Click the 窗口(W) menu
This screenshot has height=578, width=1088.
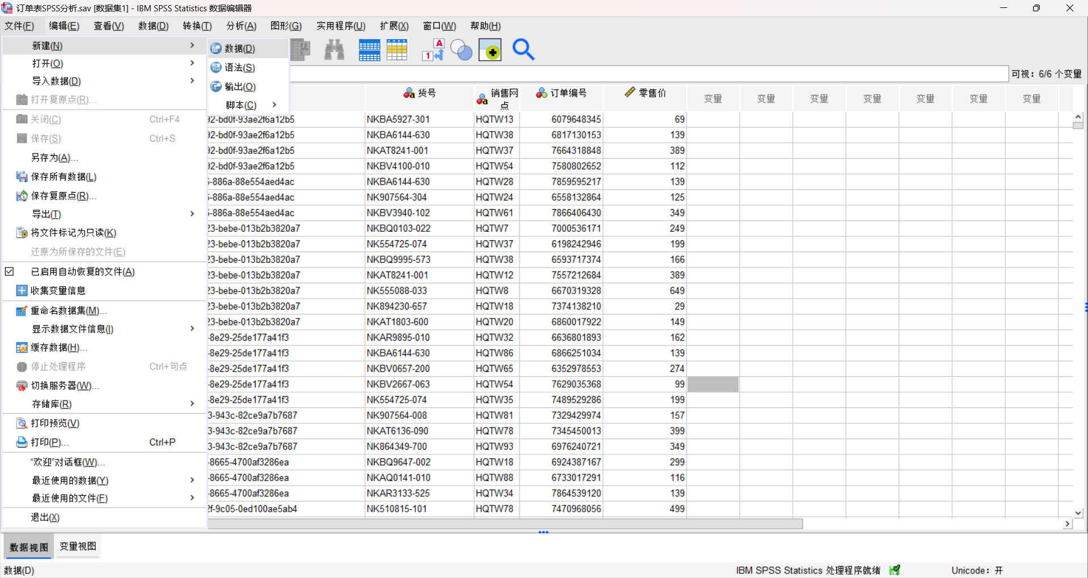(x=439, y=26)
